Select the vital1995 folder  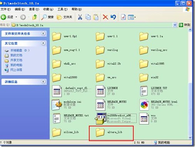[x=152, y=64]
